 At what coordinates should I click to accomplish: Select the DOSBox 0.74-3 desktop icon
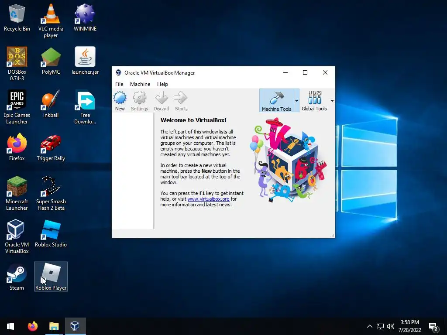pos(17,64)
